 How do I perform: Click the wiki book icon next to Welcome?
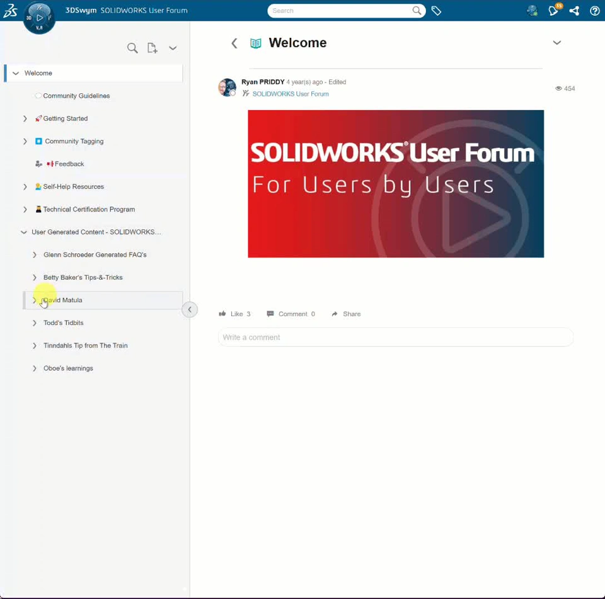pyautogui.click(x=255, y=43)
